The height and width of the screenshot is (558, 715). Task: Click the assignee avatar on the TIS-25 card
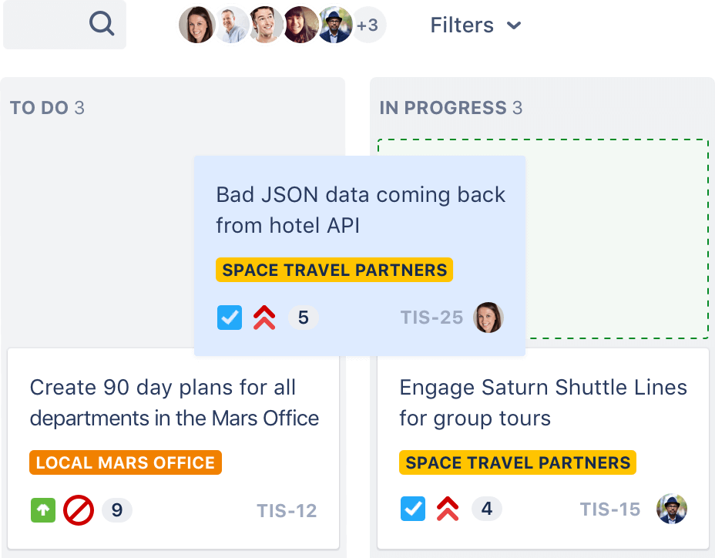488,318
